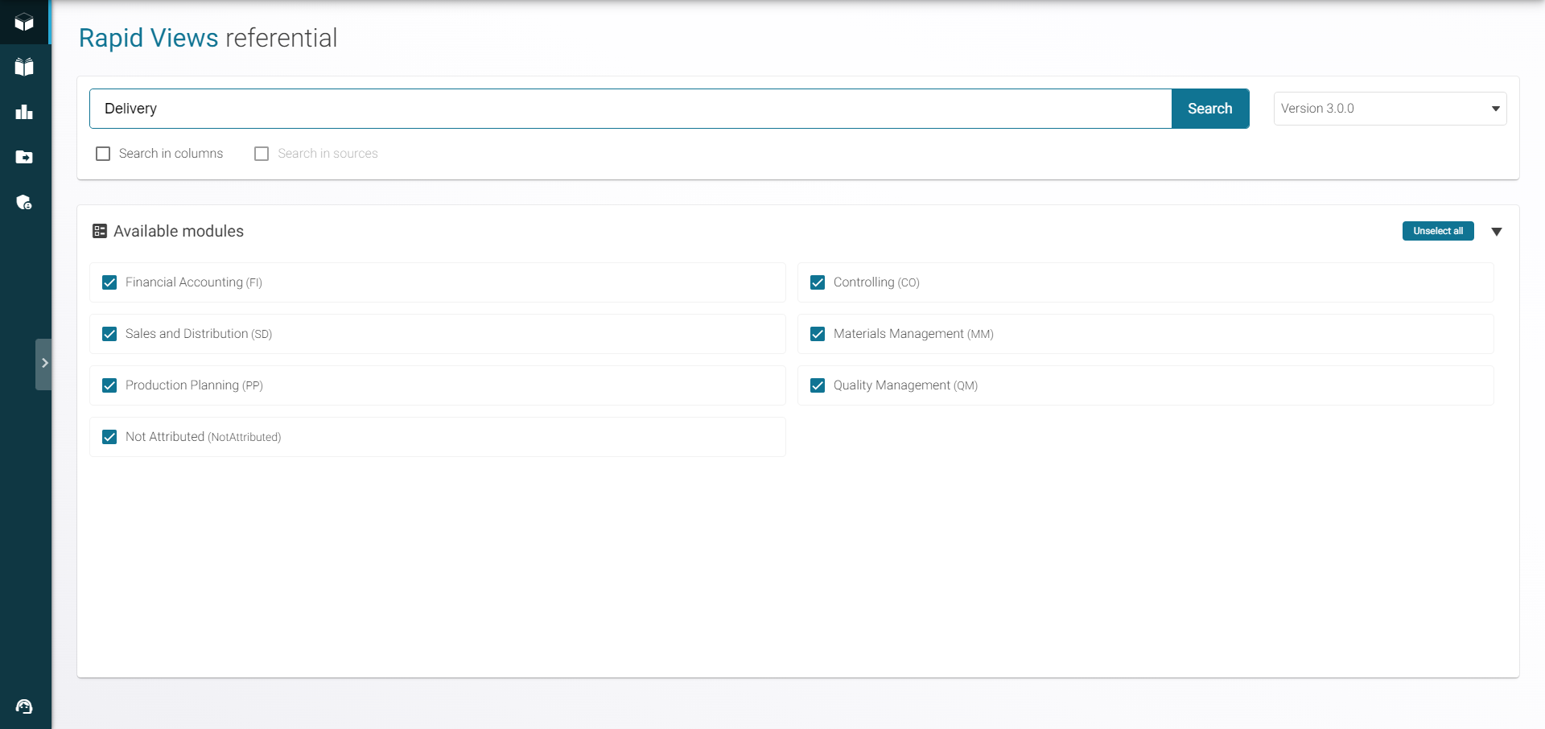Image resolution: width=1545 pixels, height=729 pixels.
Task: Uncheck Controlling (CO) module
Action: point(818,282)
